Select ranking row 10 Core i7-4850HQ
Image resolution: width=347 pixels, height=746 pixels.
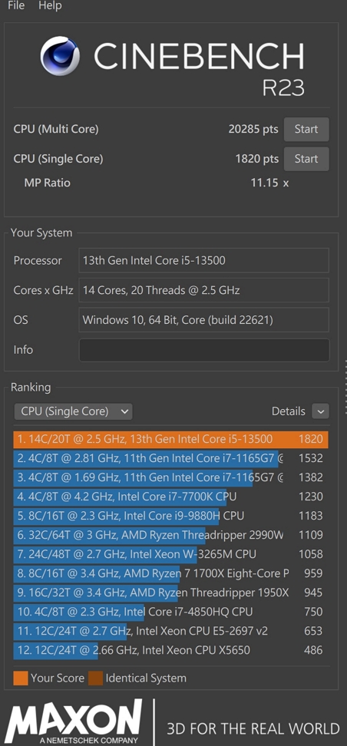coord(171,612)
